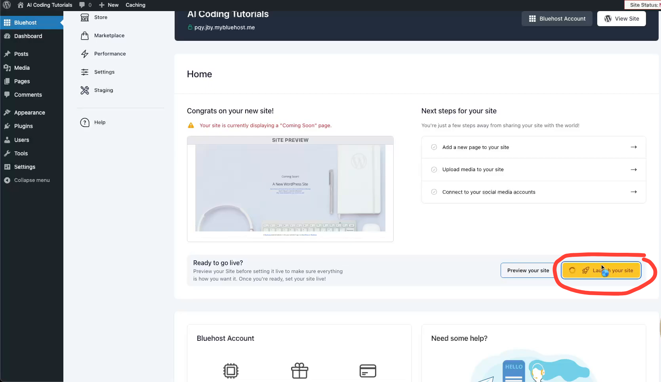Image resolution: width=661 pixels, height=382 pixels.
Task: Click the Bluehost Account card heading
Action: click(x=225, y=338)
